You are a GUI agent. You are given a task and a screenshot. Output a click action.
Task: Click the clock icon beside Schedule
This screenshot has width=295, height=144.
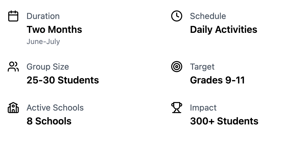coord(177,16)
